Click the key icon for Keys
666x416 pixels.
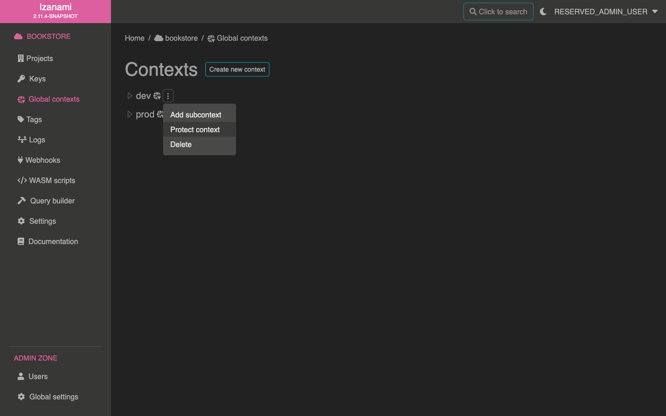[21, 79]
